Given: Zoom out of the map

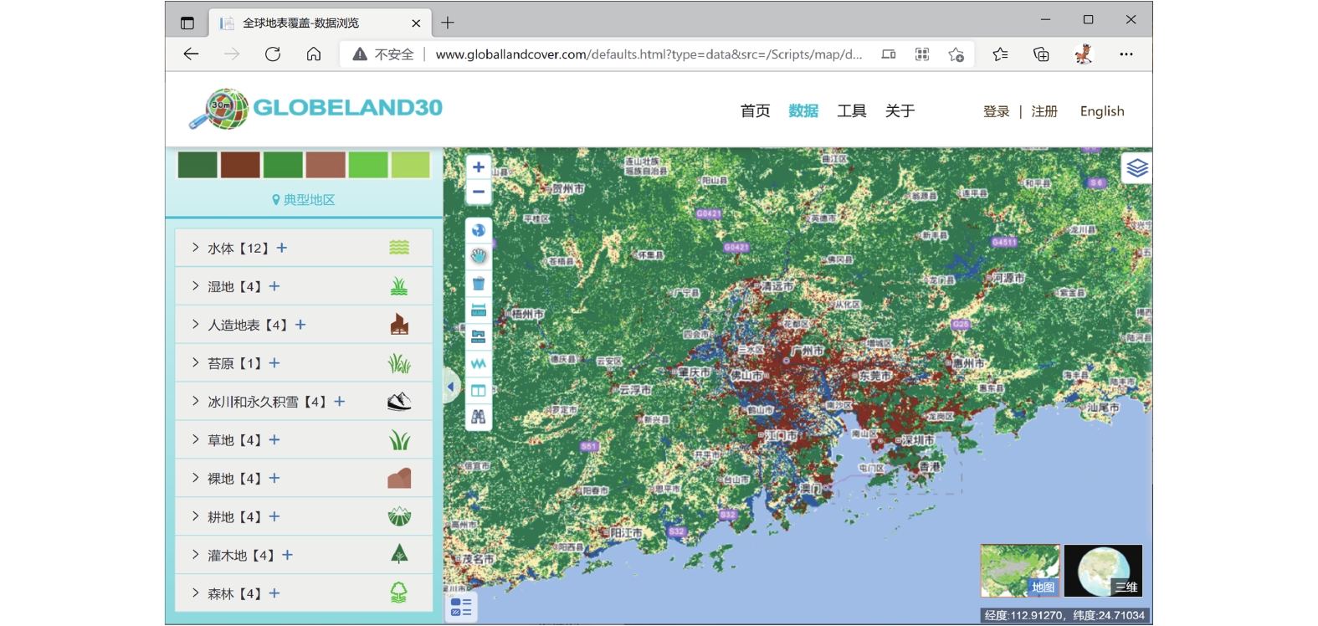Looking at the screenshot, I should (x=478, y=192).
